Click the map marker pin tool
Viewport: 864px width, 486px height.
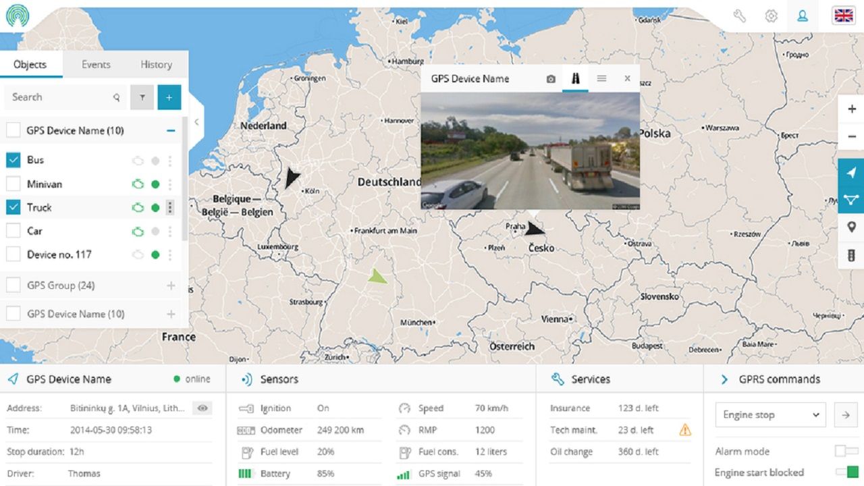click(851, 227)
